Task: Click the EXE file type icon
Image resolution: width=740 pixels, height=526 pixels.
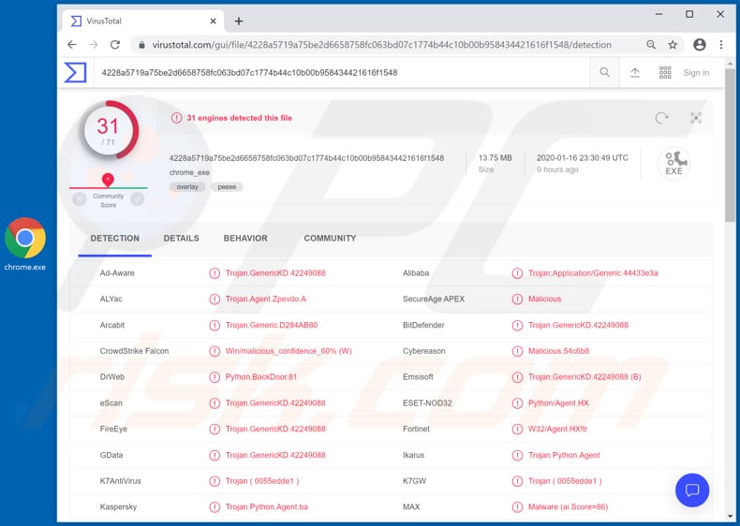Action: (673, 163)
